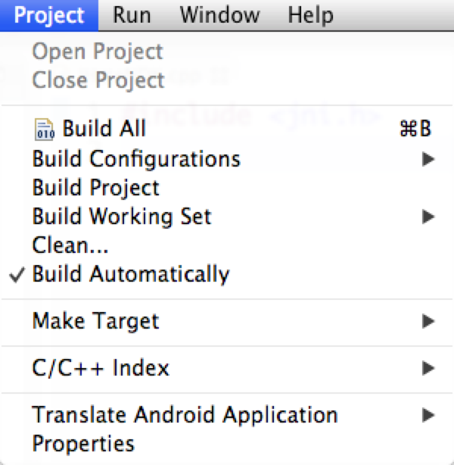Image resolution: width=454 pixels, height=465 pixels.
Task: Close the open Project menu title
Action: click(49, 14)
